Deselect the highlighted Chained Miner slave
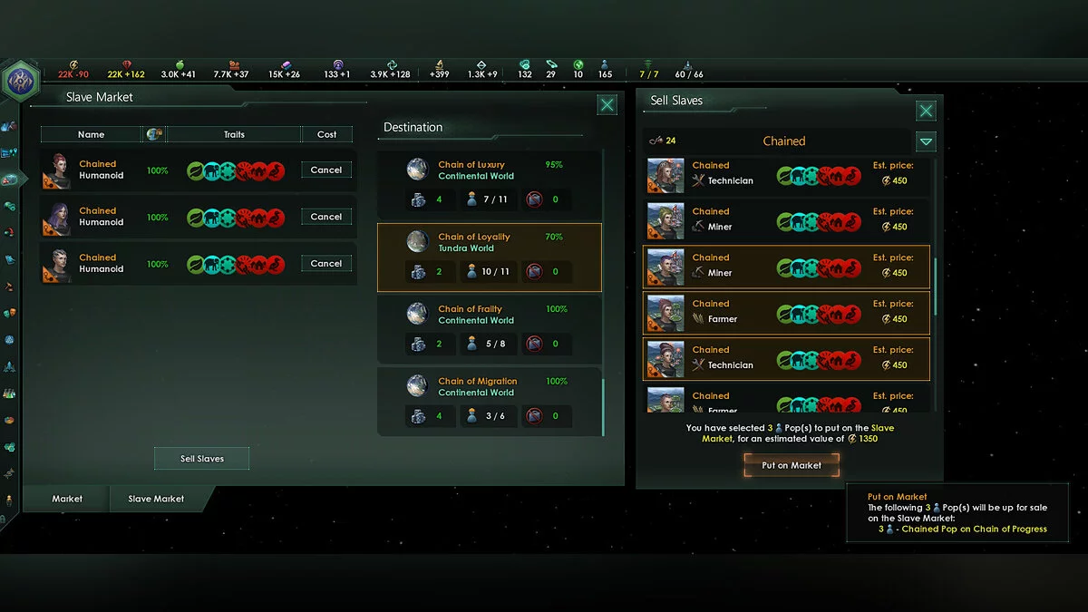Screen dimensions: 1088x612 787,267
